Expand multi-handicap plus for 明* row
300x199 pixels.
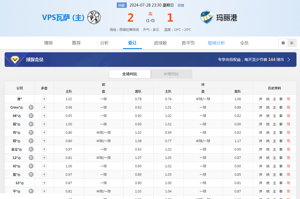point(44,141)
